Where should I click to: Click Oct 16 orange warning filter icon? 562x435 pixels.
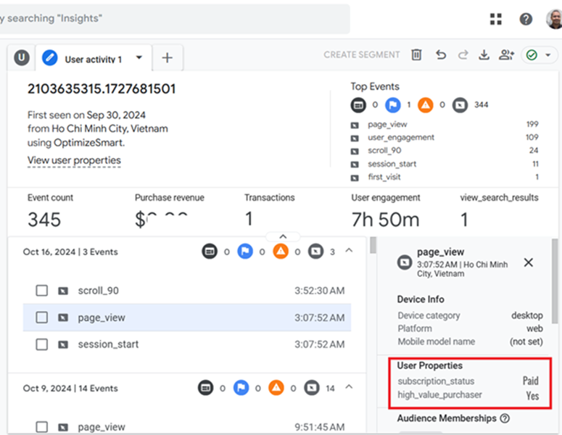281,252
